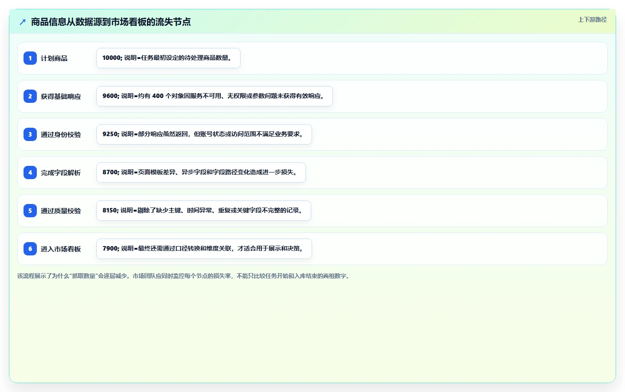Click the box starting with 9250; 说明
625x392 pixels.
[204, 134]
